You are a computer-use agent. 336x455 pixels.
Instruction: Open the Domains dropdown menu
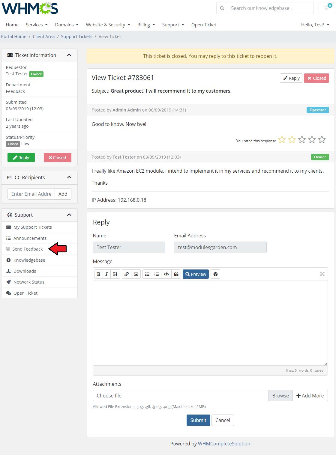(x=67, y=25)
